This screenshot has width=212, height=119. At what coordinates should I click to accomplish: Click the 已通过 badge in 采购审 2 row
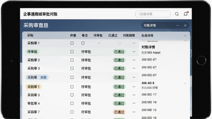coord(119,60)
